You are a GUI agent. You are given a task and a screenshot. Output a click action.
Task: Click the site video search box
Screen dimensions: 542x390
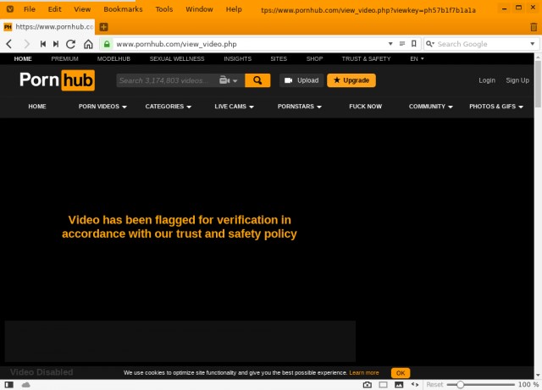[167, 80]
